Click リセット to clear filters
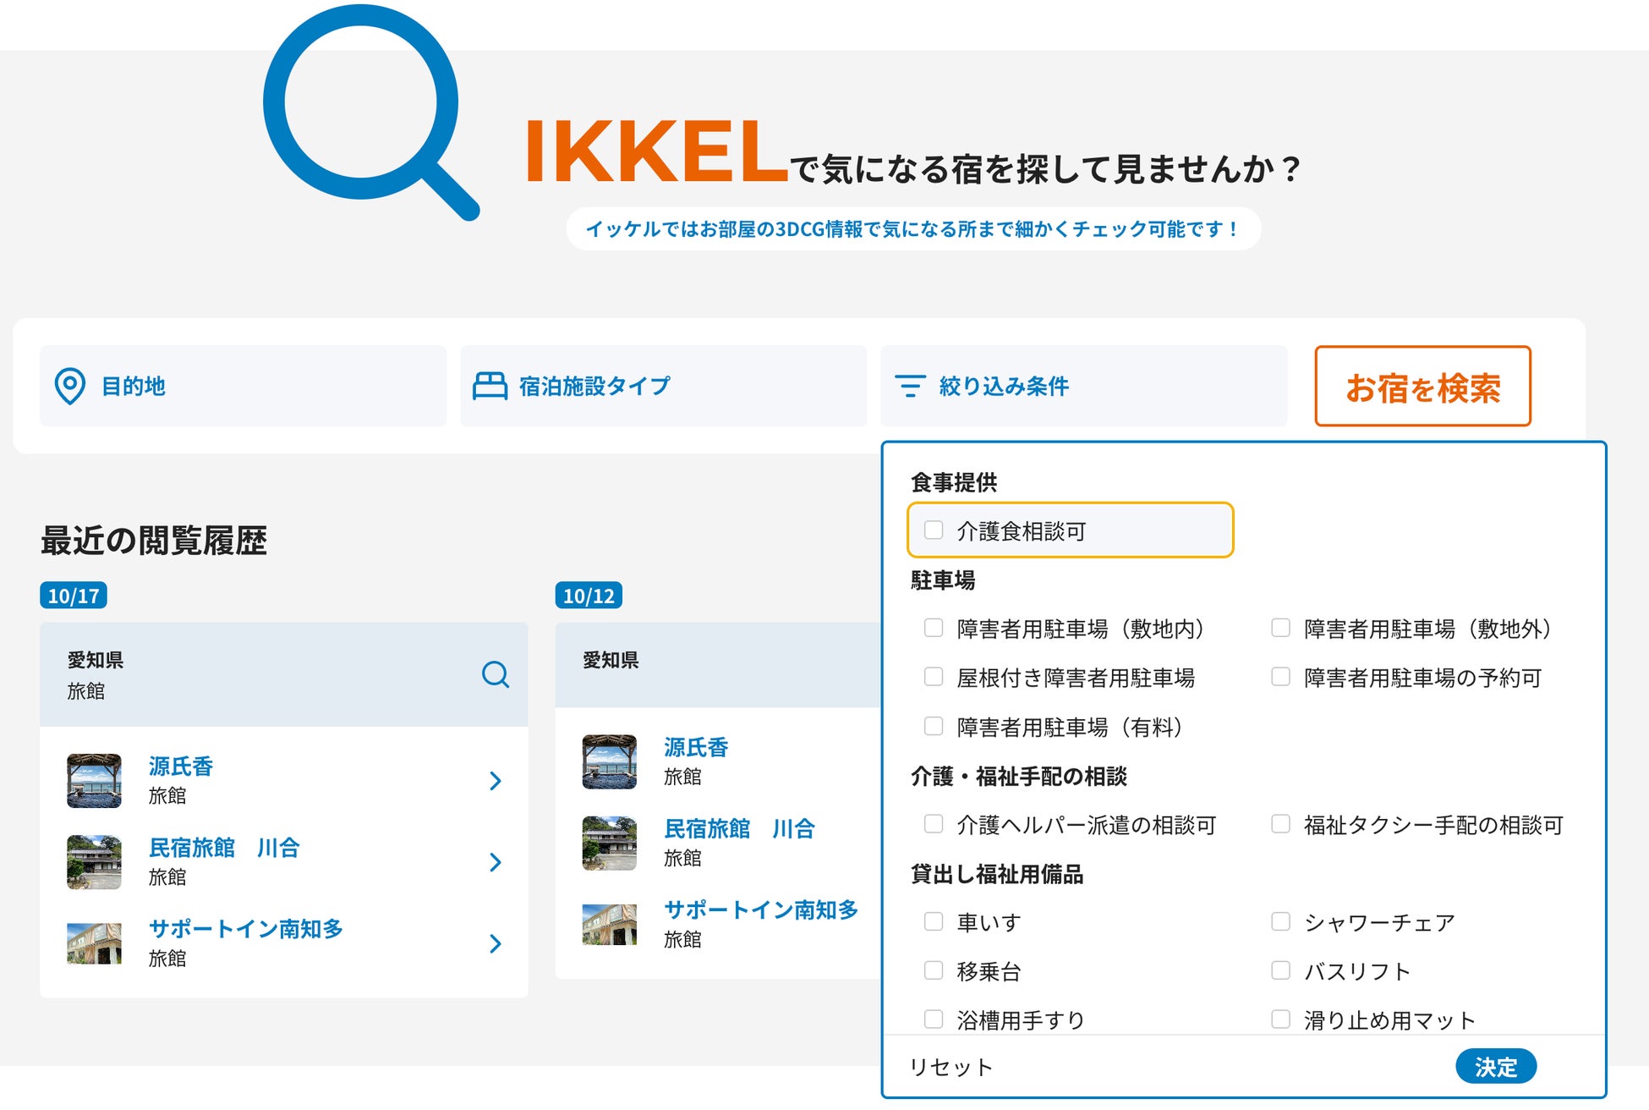The width and height of the screenshot is (1649, 1110). (x=951, y=1067)
